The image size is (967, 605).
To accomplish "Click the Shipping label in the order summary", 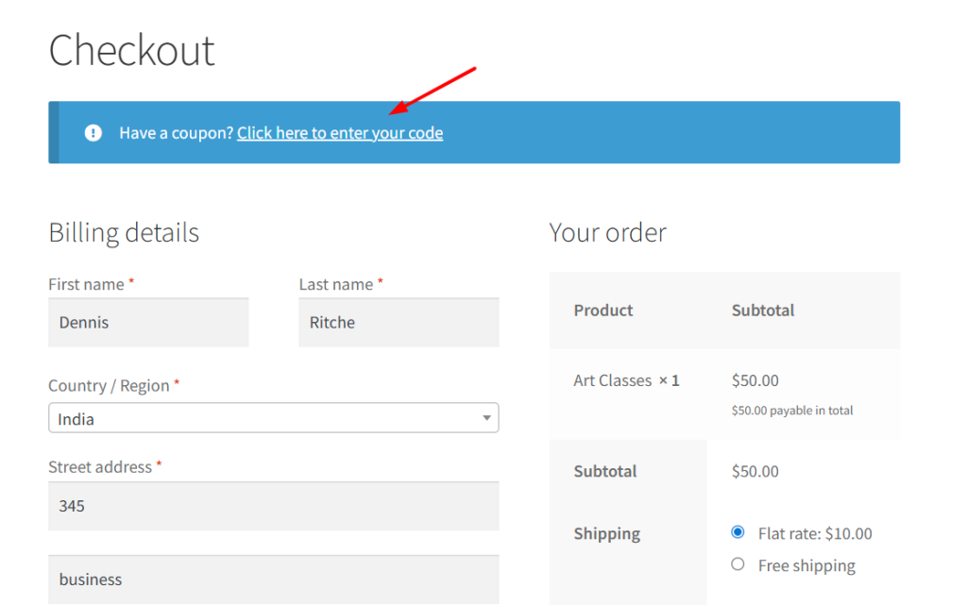I will [x=606, y=533].
